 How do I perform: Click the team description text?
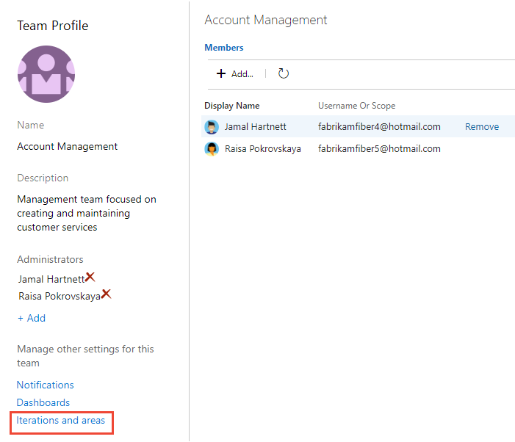(x=87, y=213)
